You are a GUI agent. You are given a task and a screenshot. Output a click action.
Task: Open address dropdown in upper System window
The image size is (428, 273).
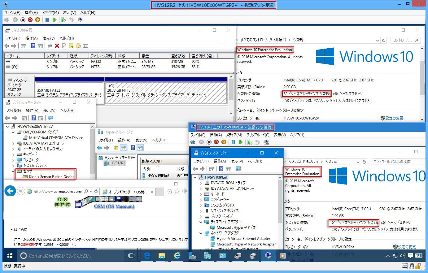377,40
